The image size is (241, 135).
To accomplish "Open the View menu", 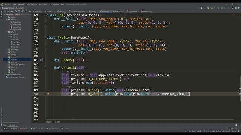I will coord(14,4).
